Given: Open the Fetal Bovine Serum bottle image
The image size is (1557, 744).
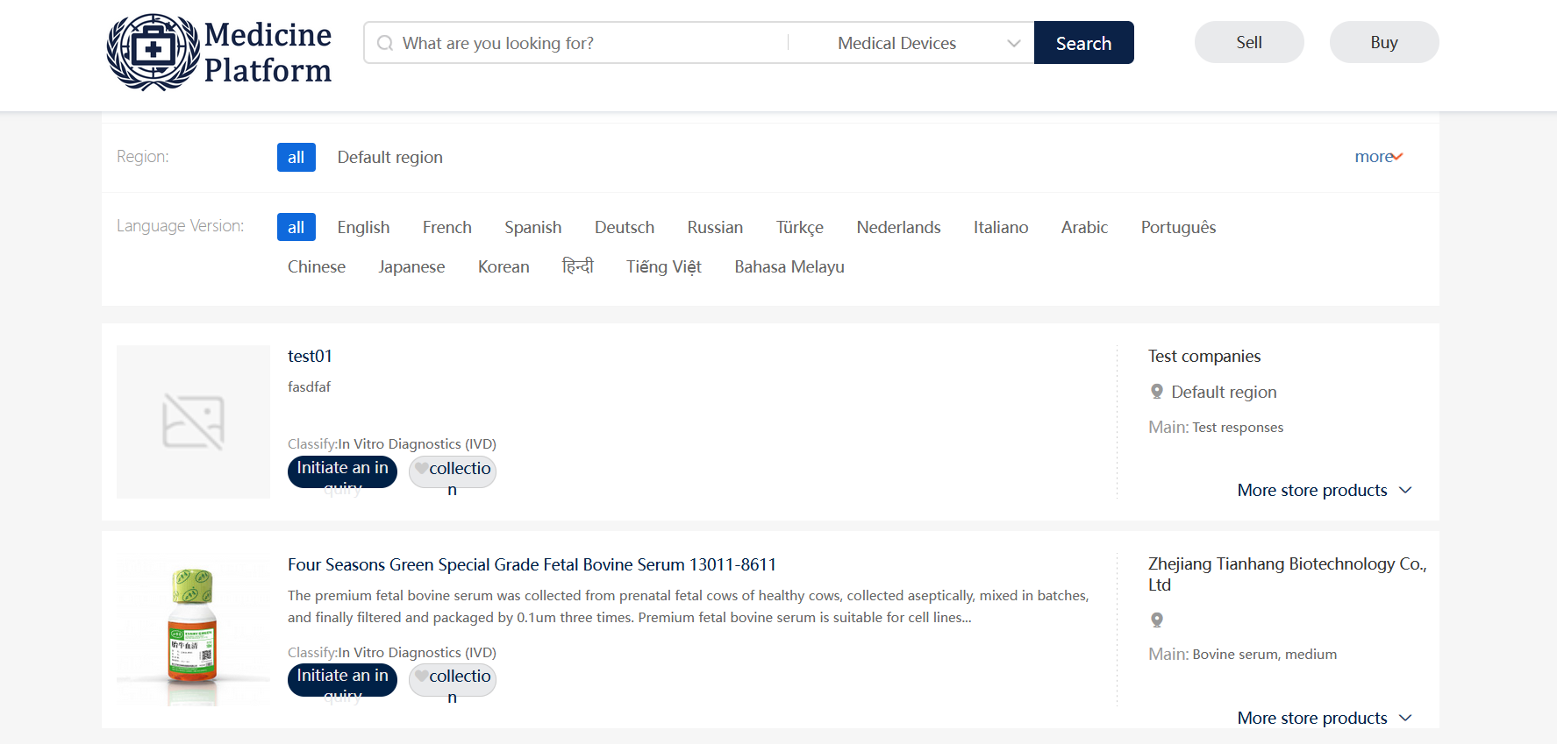Looking at the screenshot, I should pos(193,631).
